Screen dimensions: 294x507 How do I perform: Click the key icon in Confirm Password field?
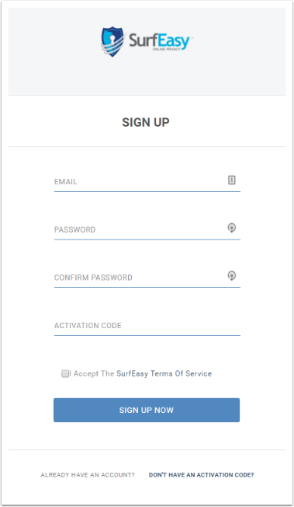coord(232,276)
